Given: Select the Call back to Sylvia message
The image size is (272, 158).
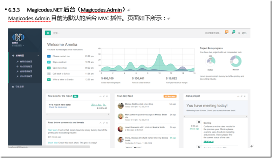Looking at the screenshot, I should [61, 74].
